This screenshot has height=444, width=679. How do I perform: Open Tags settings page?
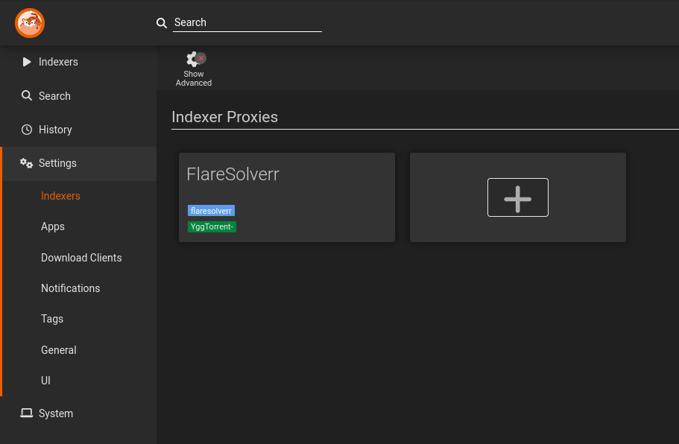point(52,319)
